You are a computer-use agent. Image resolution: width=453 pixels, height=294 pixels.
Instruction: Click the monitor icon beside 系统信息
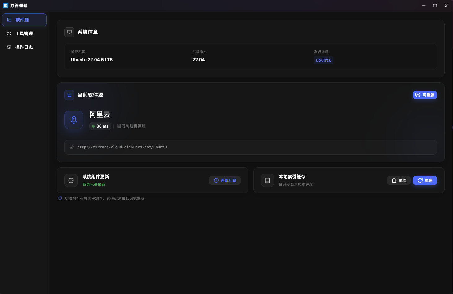[x=69, y=32]
